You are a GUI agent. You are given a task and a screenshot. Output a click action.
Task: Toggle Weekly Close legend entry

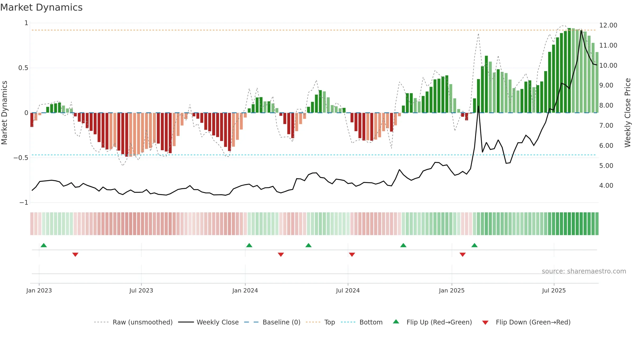[208, 322]
